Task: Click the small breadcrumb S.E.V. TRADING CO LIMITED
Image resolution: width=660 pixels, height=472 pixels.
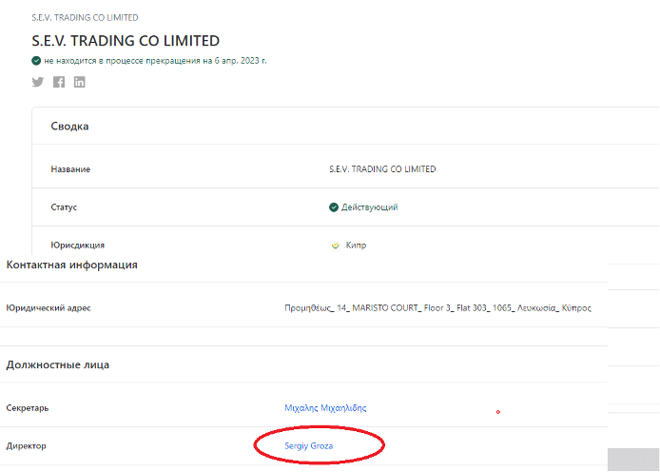Action: pos(85,18)
